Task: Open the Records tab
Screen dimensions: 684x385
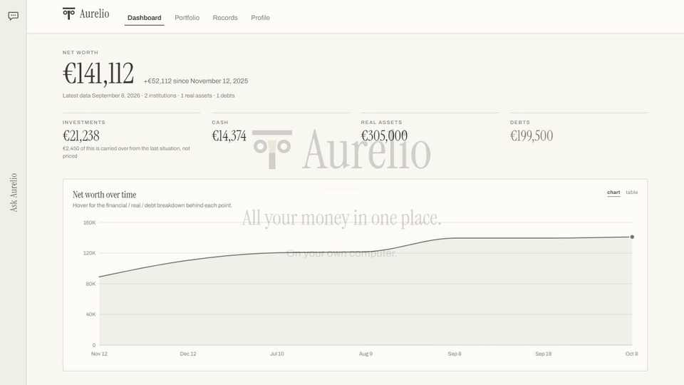Action: point(225,18)
